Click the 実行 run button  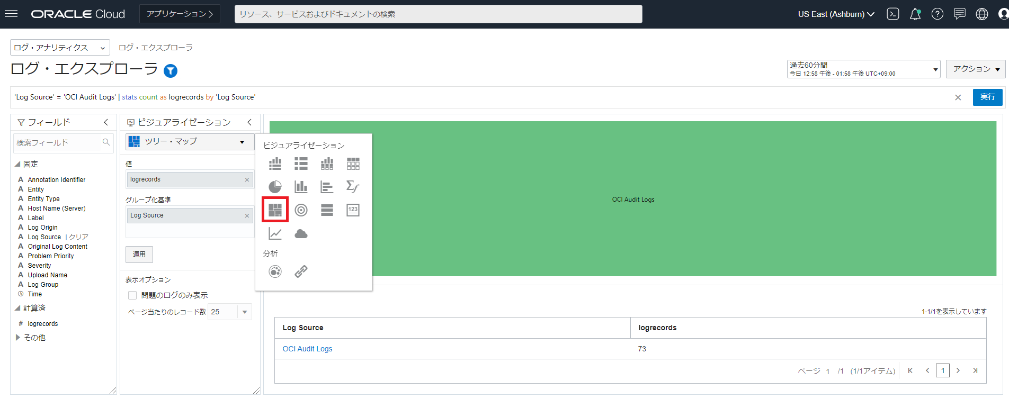click(x=987, y=97)
